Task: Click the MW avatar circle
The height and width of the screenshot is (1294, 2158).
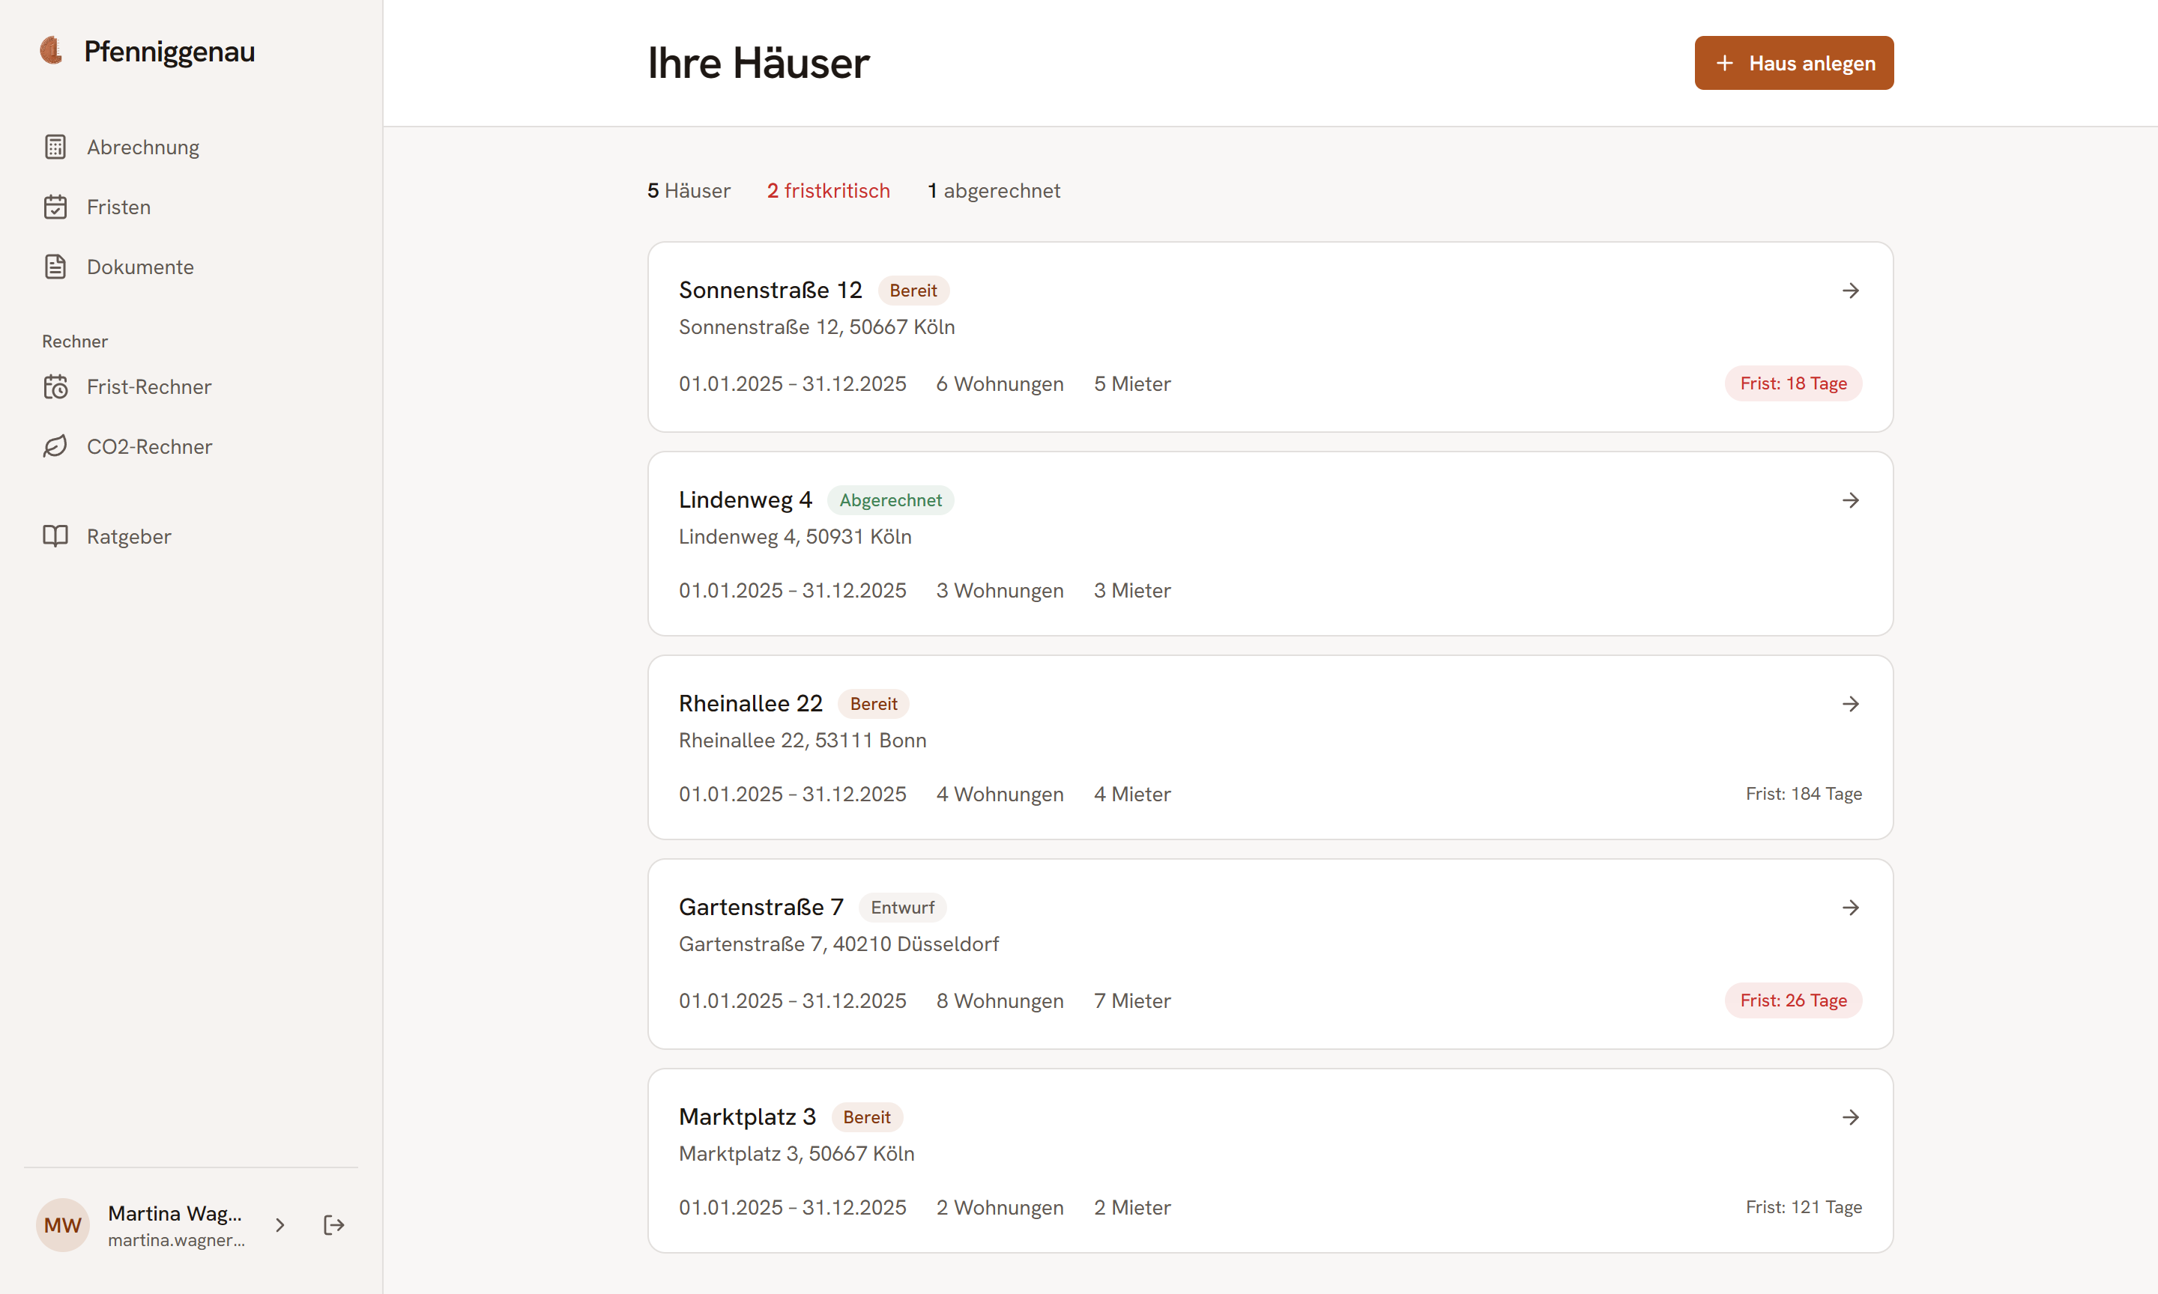Action: [63, 1225]
